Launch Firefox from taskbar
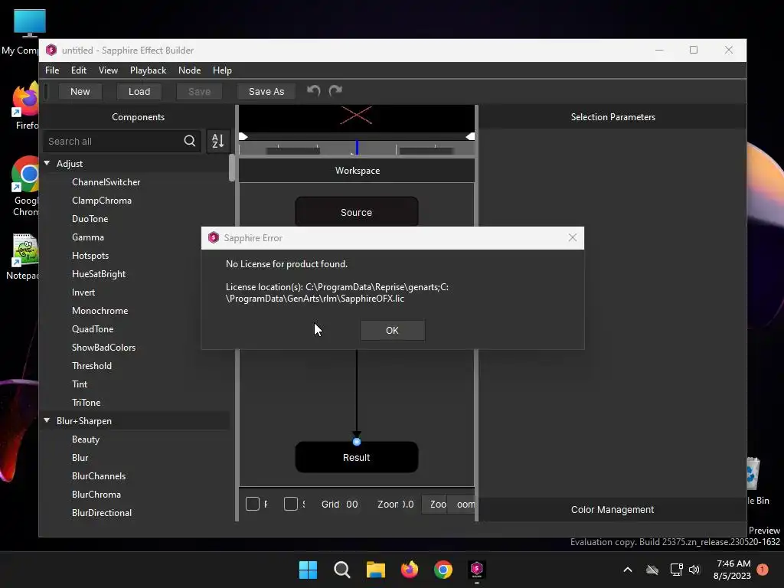 point(410,570)
